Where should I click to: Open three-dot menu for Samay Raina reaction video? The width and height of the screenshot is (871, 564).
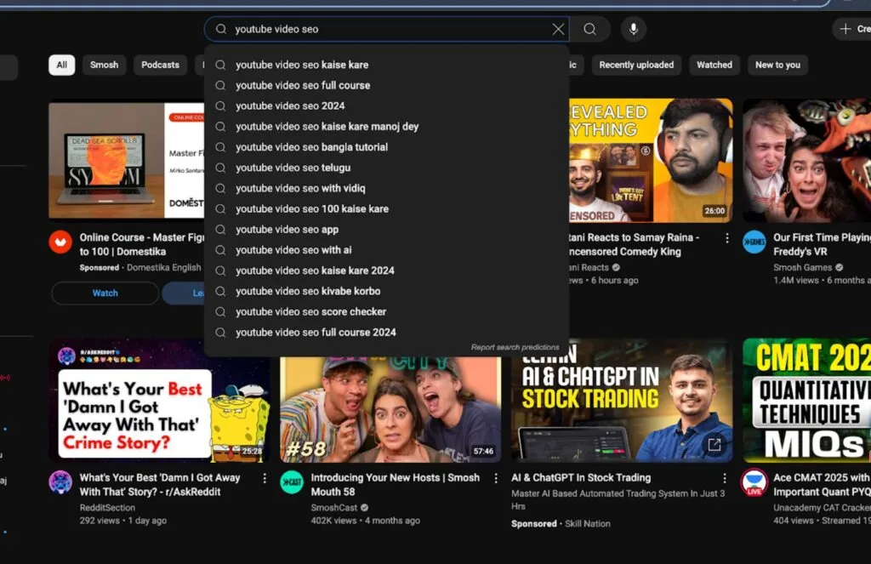[727, 238]
